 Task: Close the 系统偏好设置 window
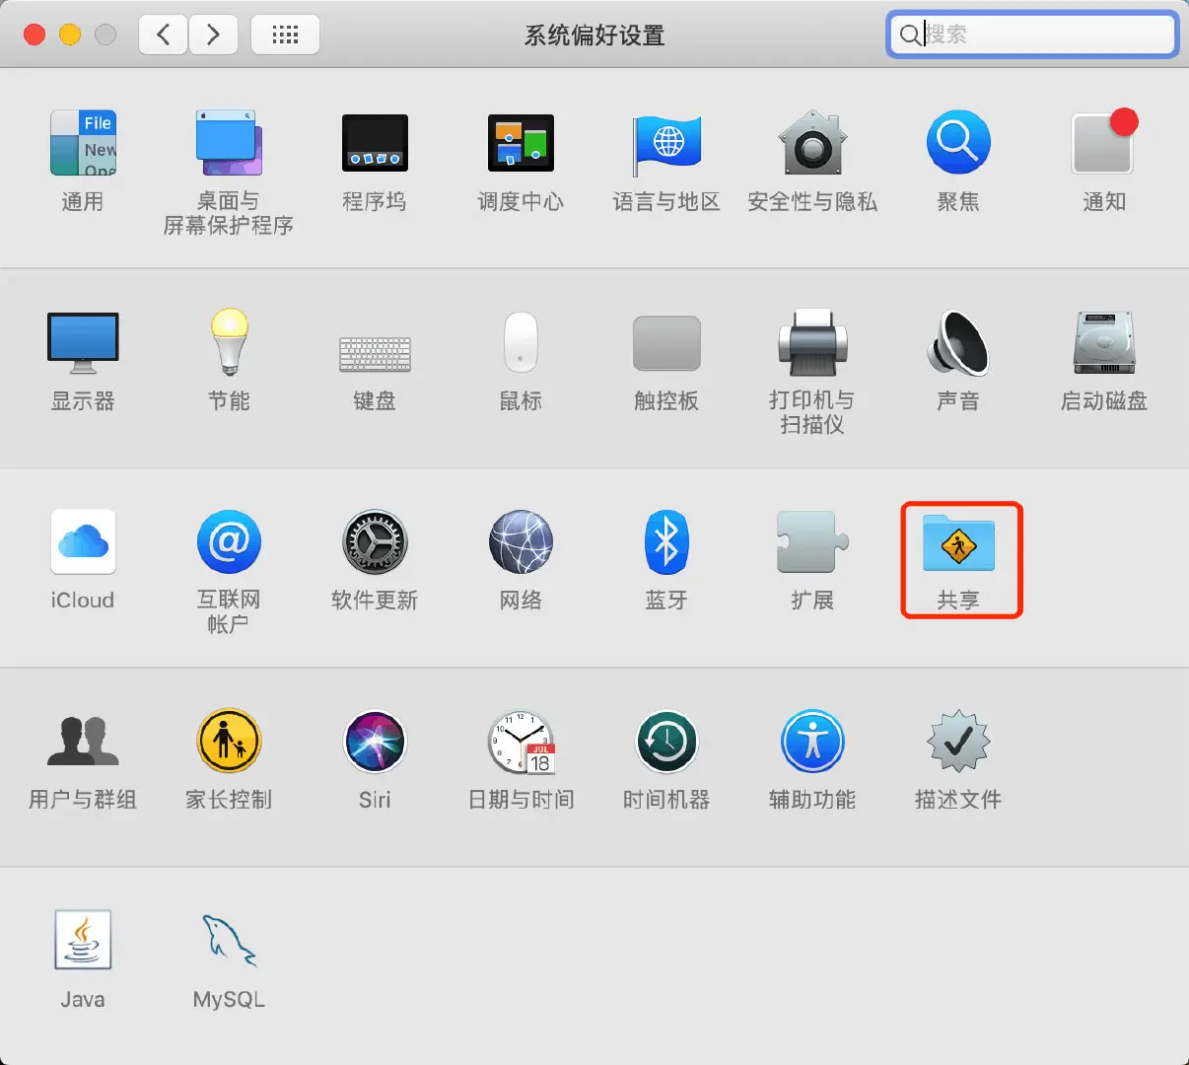pyautogui.click(x=35, y=35)
